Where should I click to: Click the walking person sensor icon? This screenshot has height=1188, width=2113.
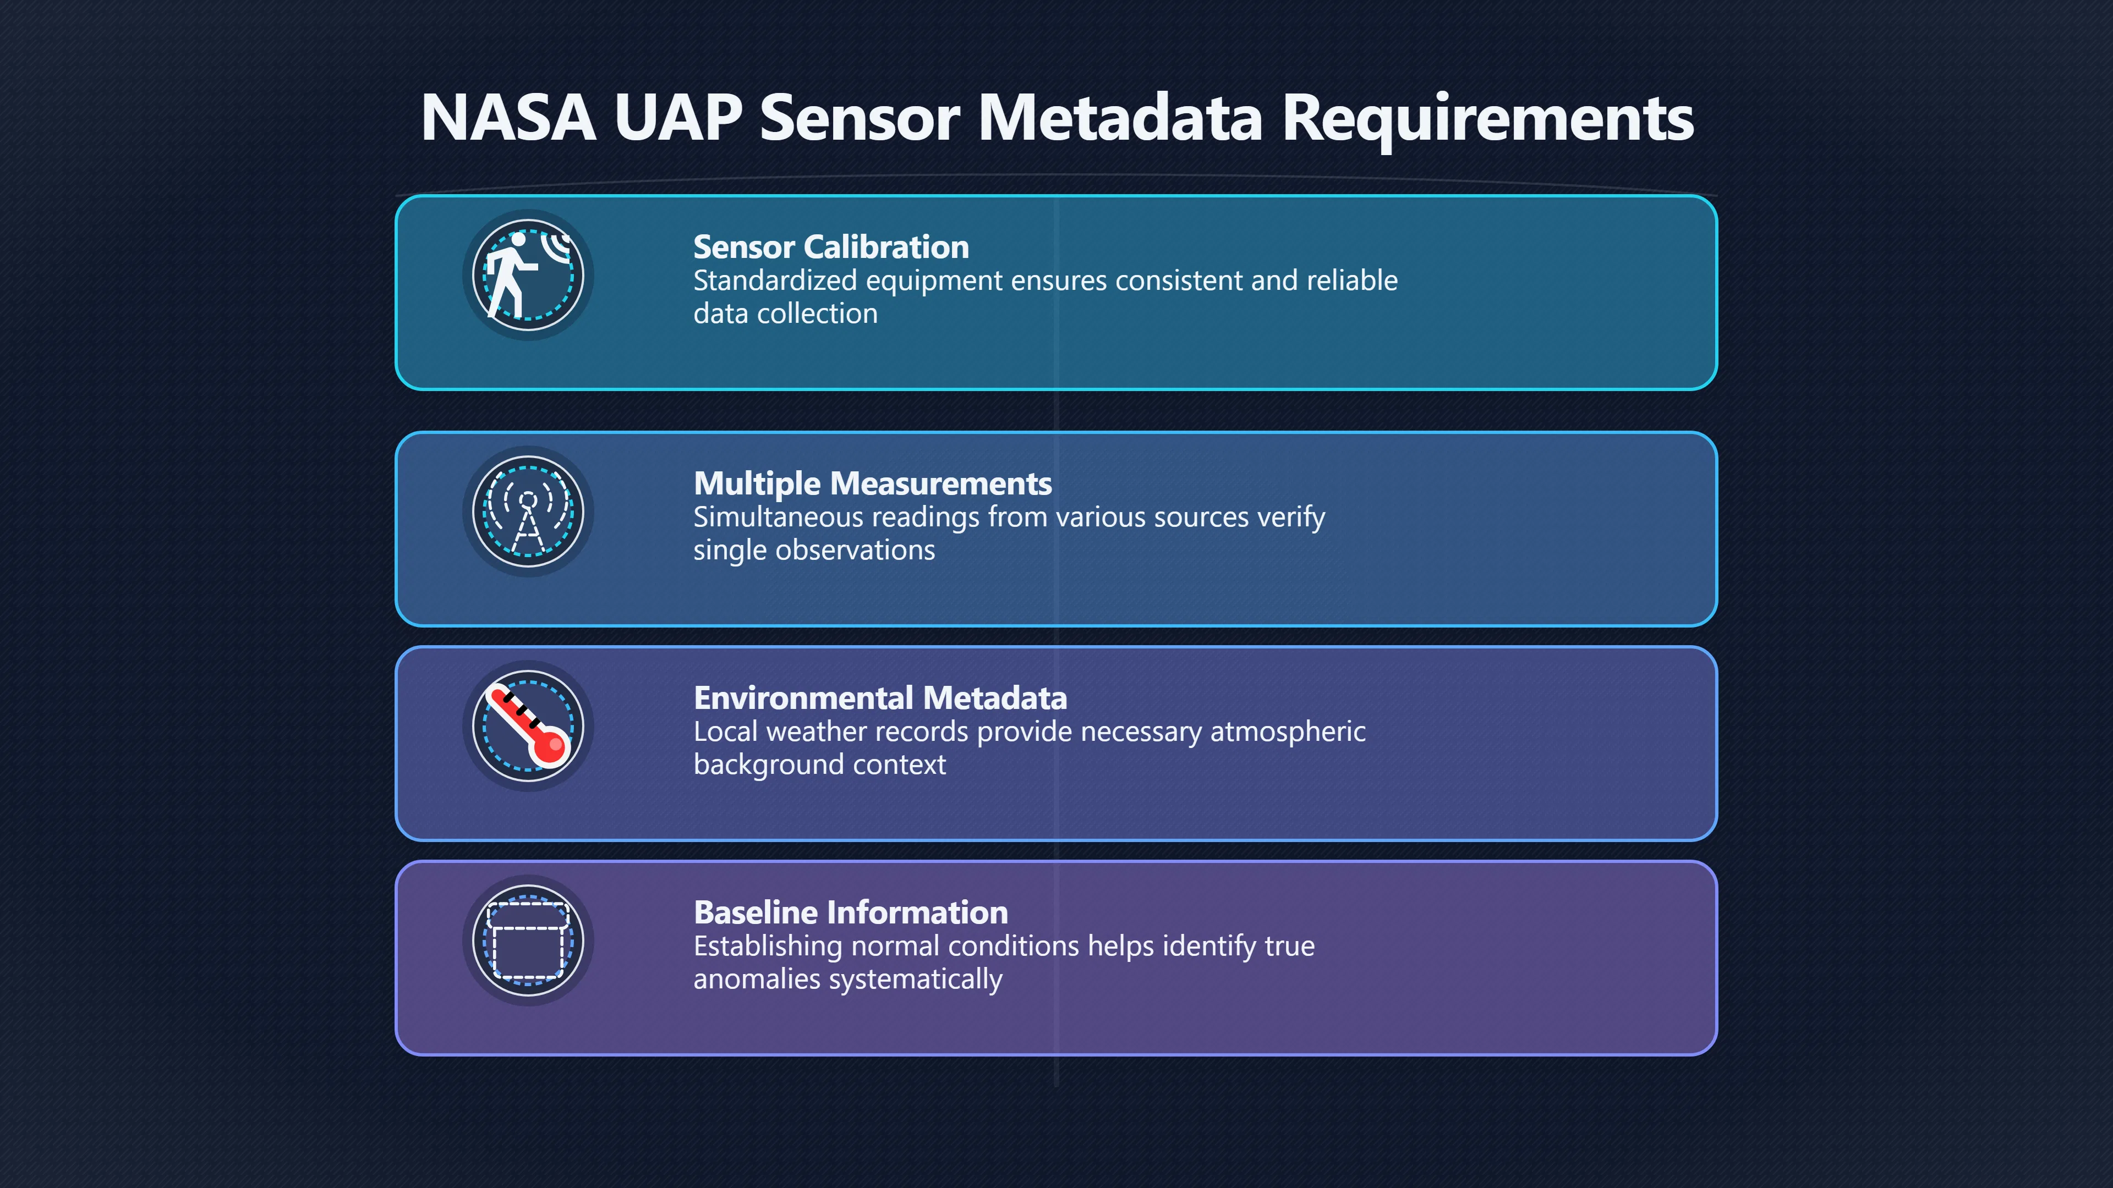[x=528, y=274]
